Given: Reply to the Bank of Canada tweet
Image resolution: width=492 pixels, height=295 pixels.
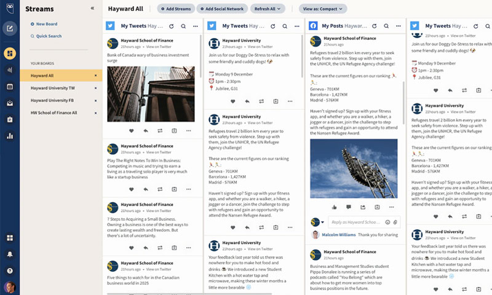Looking at the screenshot, I should 146,131.
